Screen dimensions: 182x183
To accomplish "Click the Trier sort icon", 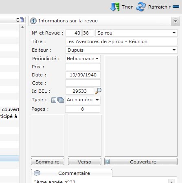I will tap(115, 7).
